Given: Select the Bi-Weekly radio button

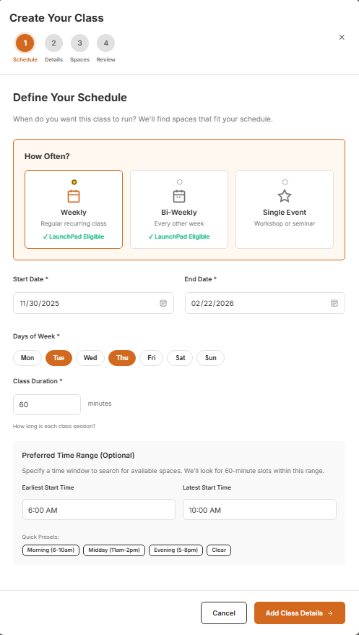Looking at the screenshot, I should pos(179,182).
